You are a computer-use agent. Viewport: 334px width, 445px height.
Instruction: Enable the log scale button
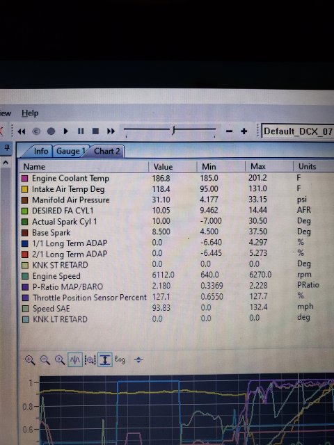pyautogui.click(x=120, y=359)
